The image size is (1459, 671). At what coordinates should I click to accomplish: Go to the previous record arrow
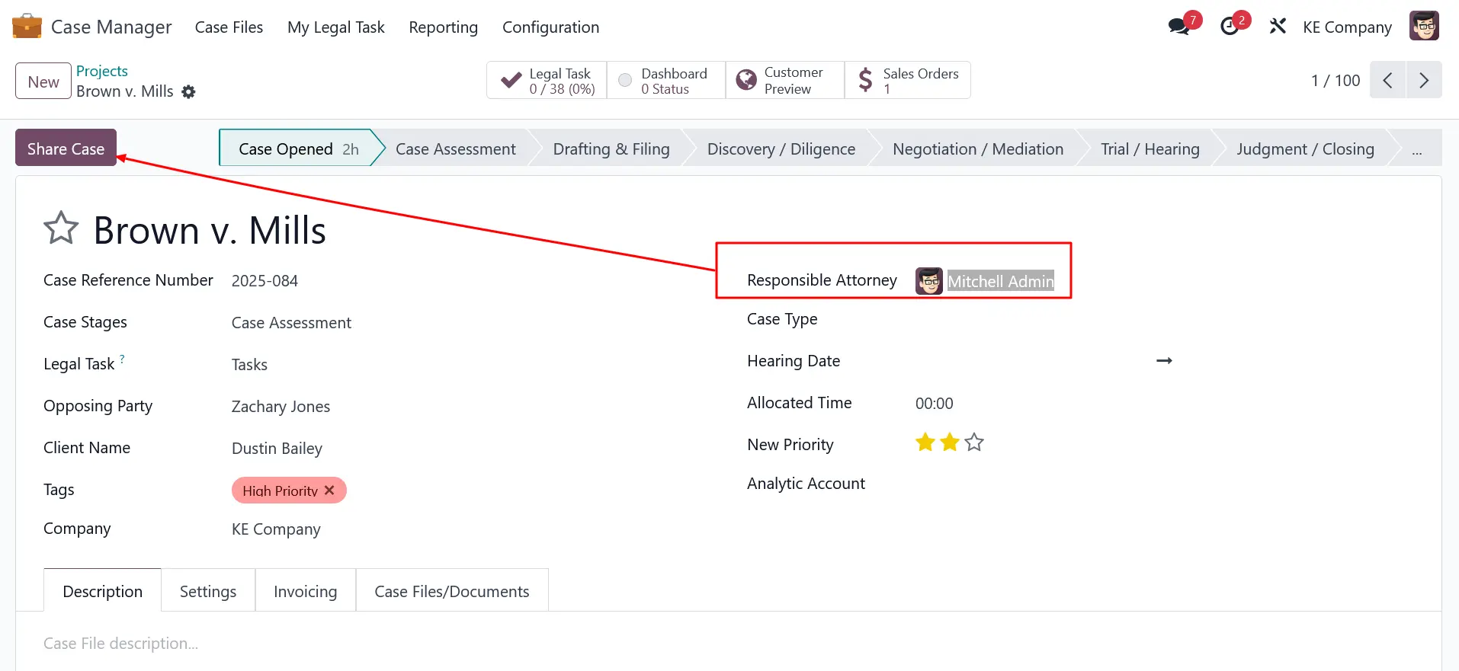1387,80
